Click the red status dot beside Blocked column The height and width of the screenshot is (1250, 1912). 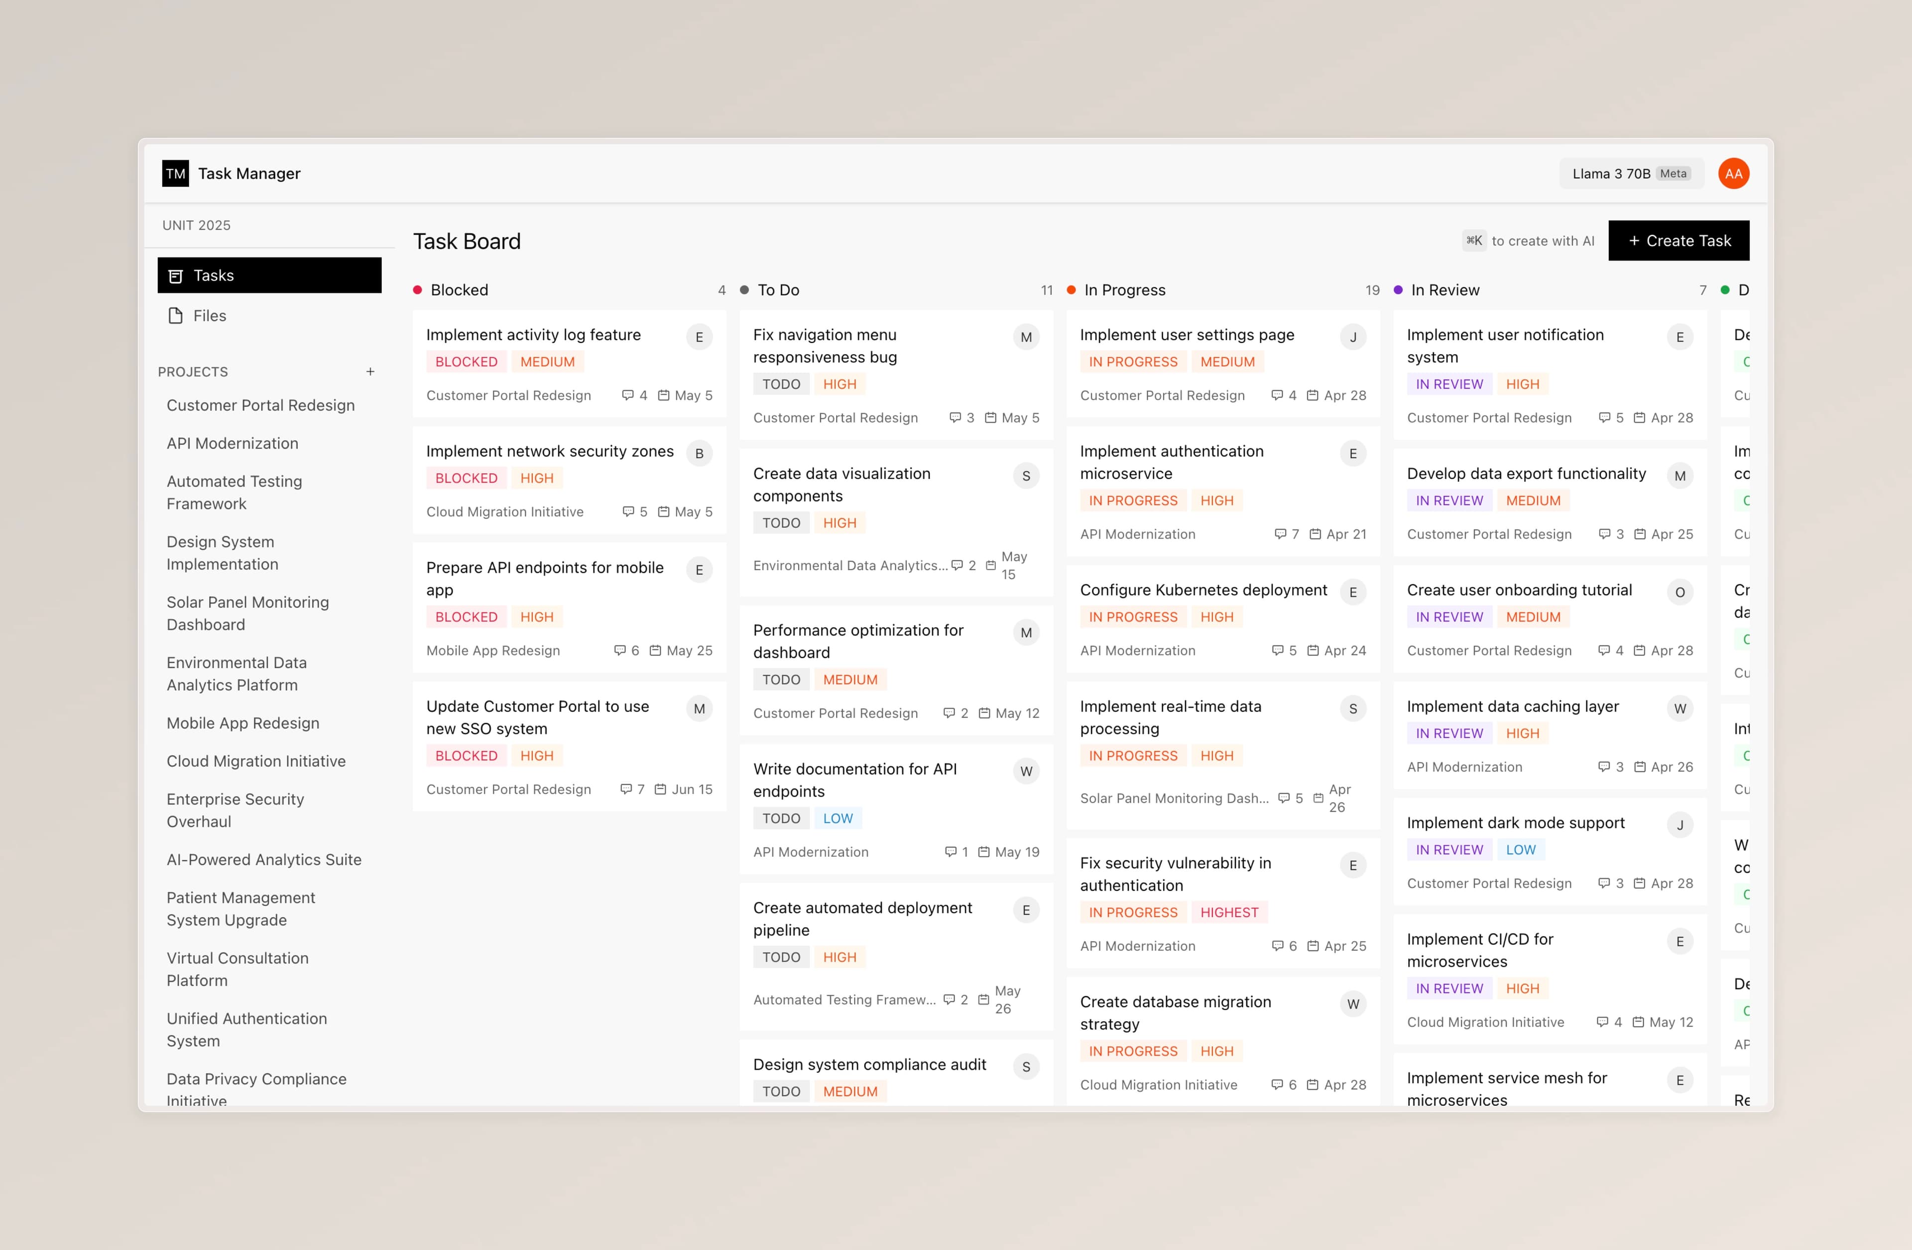tap(417, 290)
